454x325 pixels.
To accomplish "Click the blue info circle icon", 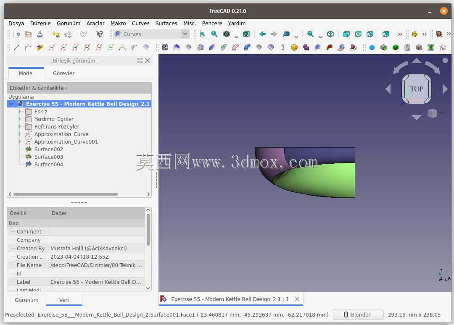I will click(x=372, y=47).
